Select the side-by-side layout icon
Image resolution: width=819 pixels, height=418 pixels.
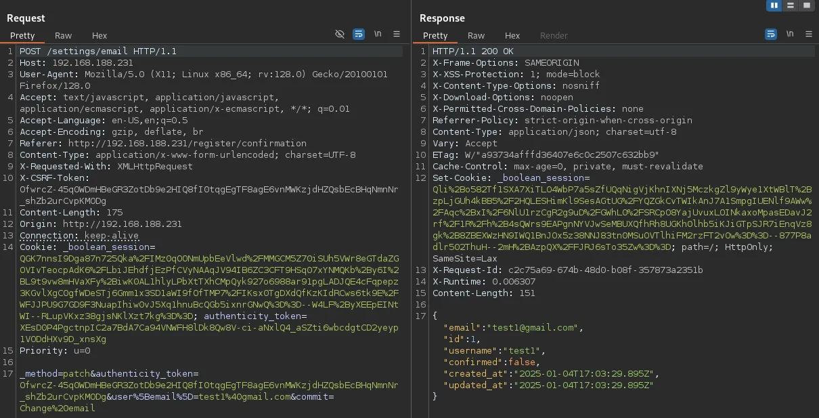774,5
